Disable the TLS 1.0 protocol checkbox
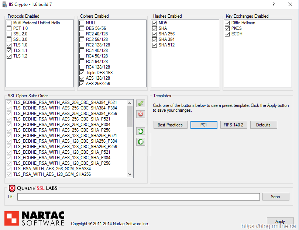The image size is (299, 230). tap(9, 45)
